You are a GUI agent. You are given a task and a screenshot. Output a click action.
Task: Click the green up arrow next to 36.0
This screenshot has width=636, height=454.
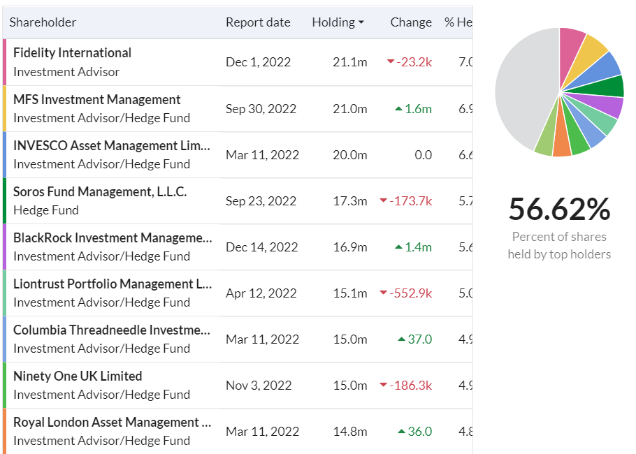click(x=402, y=432)
